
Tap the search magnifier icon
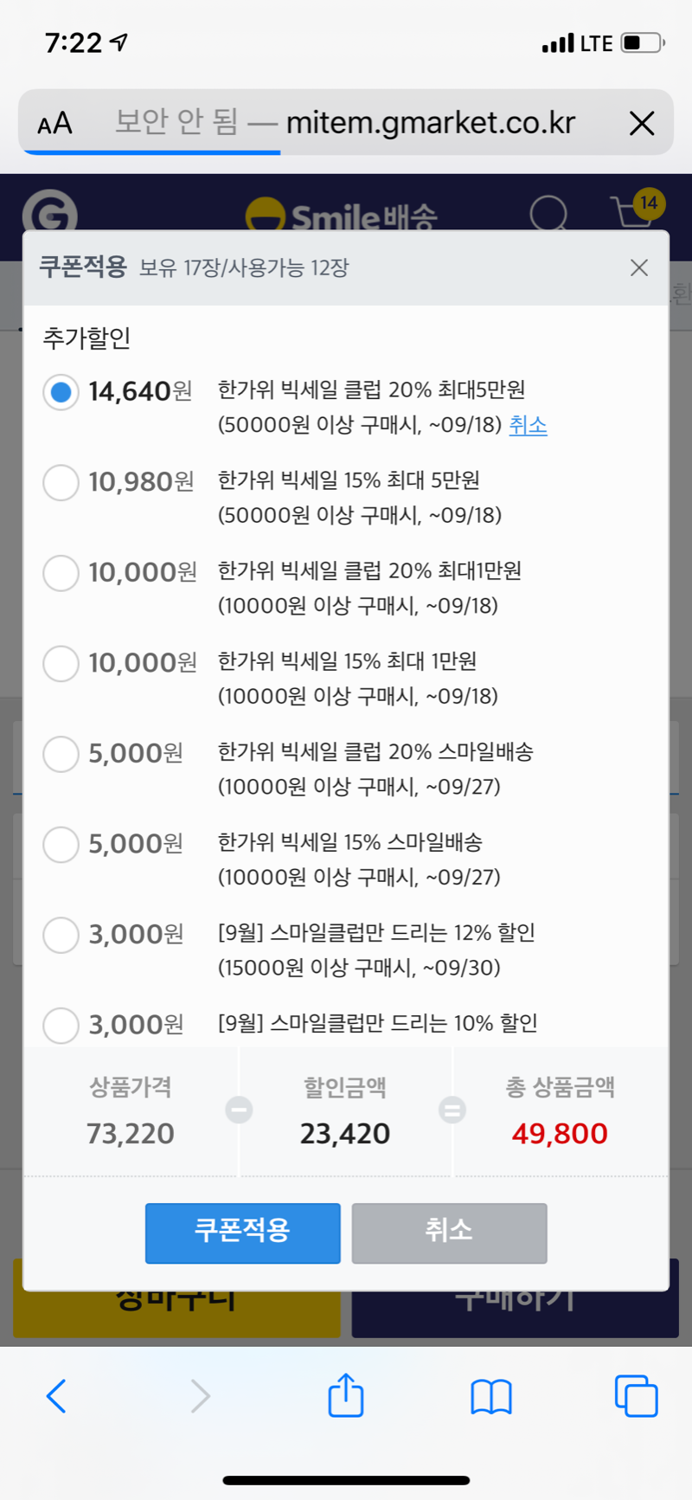point(548,212)
